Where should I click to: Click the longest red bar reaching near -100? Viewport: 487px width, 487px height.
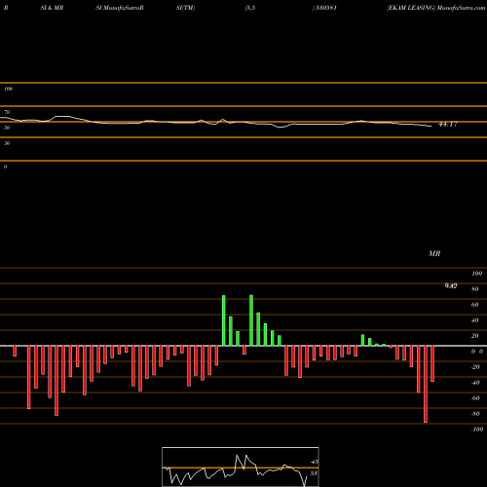(426, 384)
